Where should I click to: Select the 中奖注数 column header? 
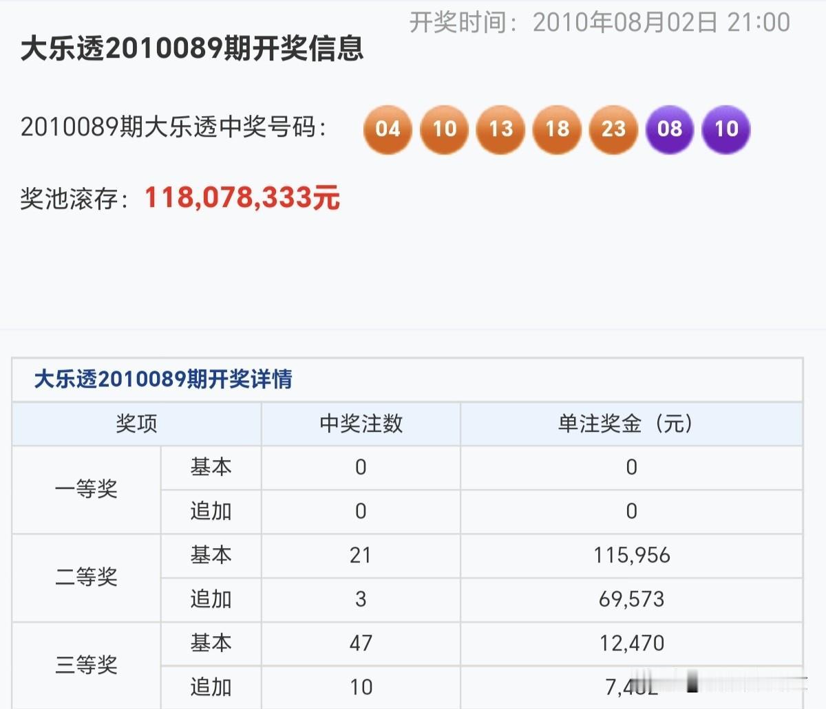[361, 424]
